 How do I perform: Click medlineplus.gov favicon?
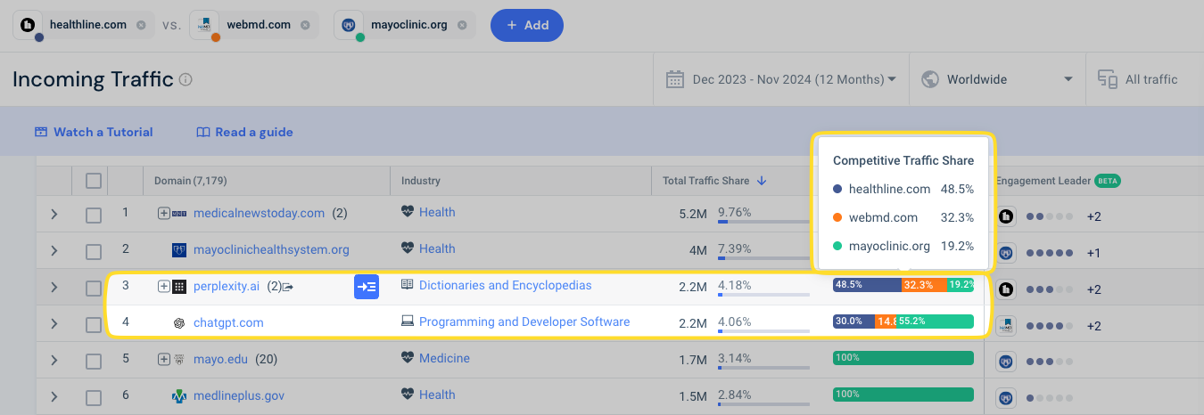179,395
